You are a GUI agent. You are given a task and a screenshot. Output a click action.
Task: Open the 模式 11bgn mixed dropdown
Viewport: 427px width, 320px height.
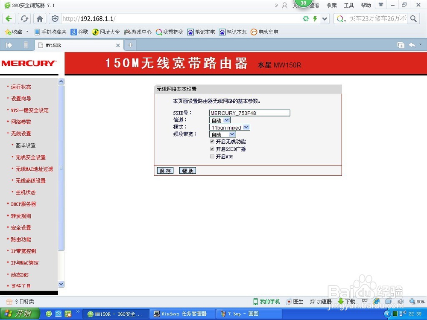click(x=230, y=127)
